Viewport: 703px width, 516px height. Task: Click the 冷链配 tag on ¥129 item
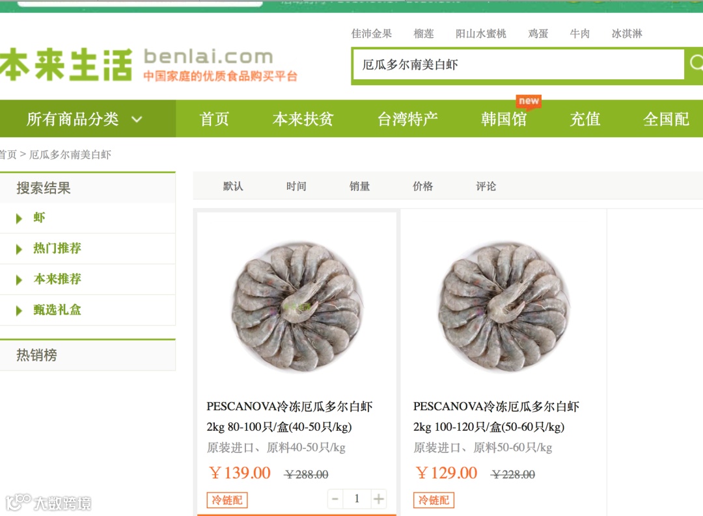click(x=434, y=500)
